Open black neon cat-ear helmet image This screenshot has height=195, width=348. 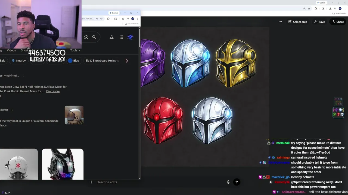(63, 164)
